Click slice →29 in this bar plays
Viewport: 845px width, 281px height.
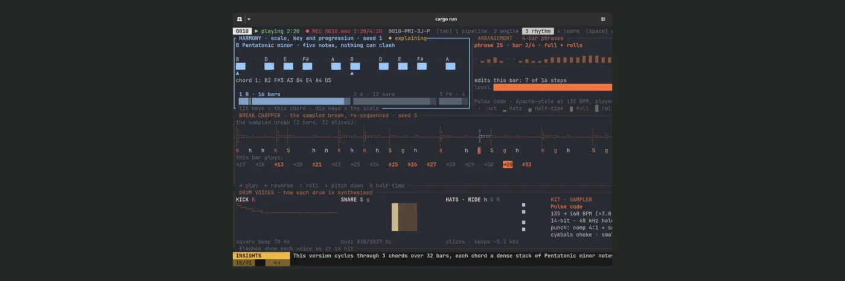coord(470,164)
